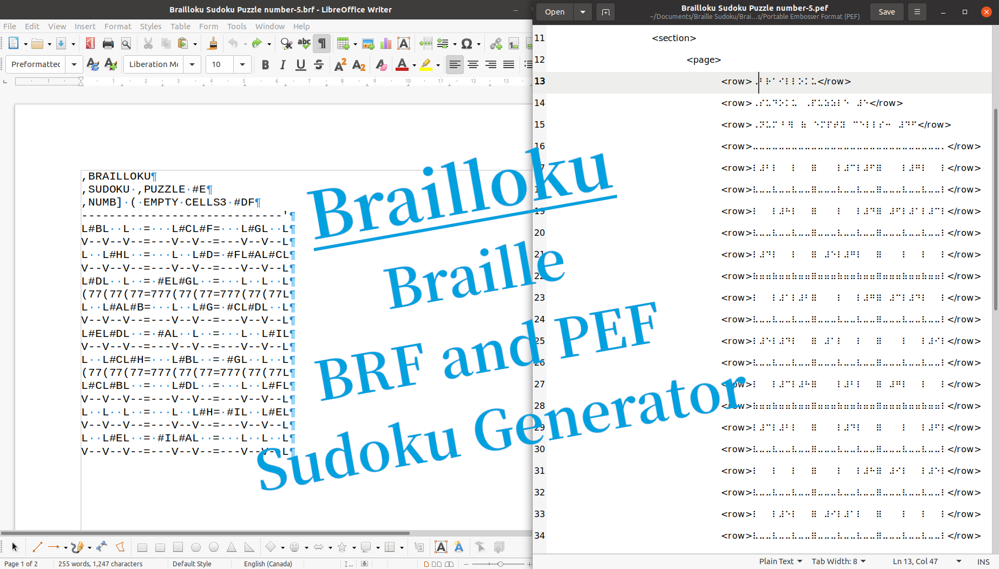Open the File menu
999x569 pixels.
coord(10,26)
